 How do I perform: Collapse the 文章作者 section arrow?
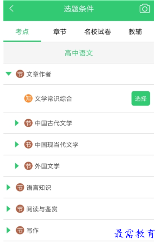9,74
